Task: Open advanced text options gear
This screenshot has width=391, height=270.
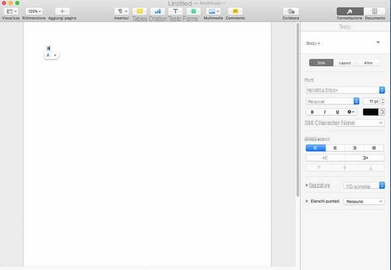Action: tap(351, 112)
